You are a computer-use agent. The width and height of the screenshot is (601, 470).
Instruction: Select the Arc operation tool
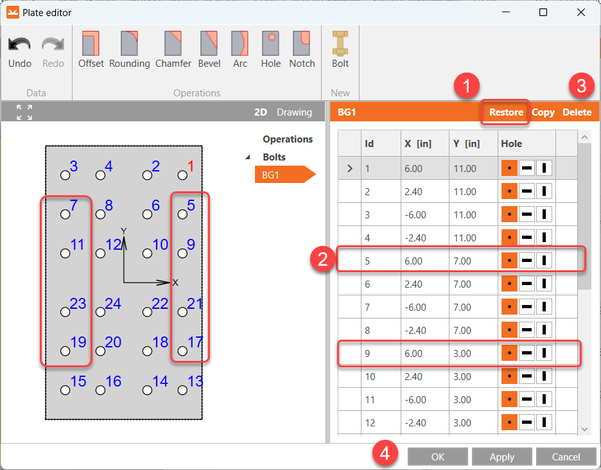pyautogui.click(x=240, y=48)
